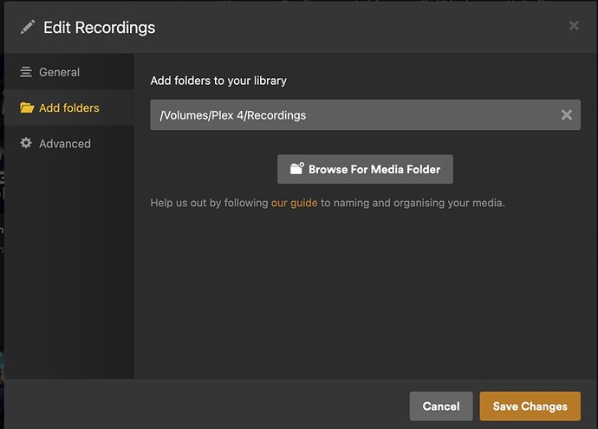
Task: Click Save Changes
Action: point(530,406)
